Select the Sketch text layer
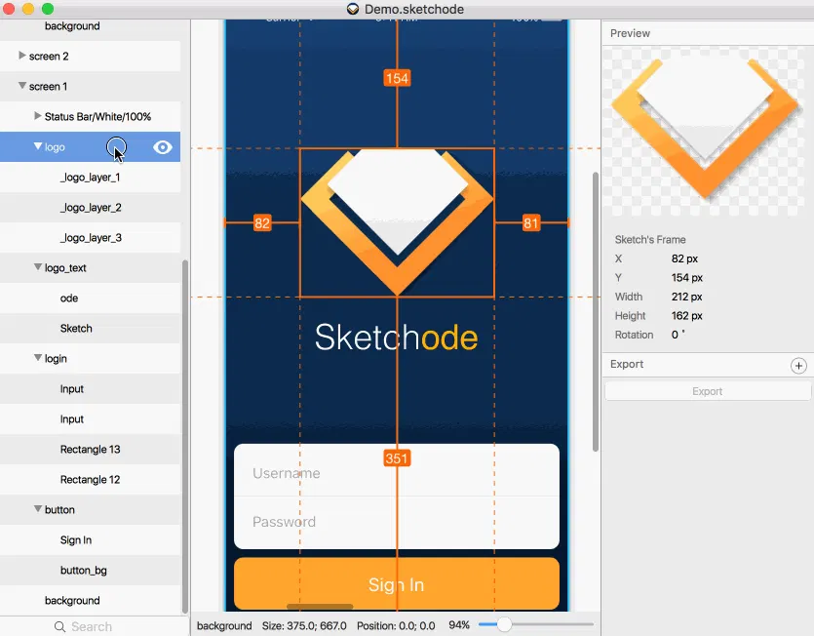814x636 pixels. coord(91,329)
